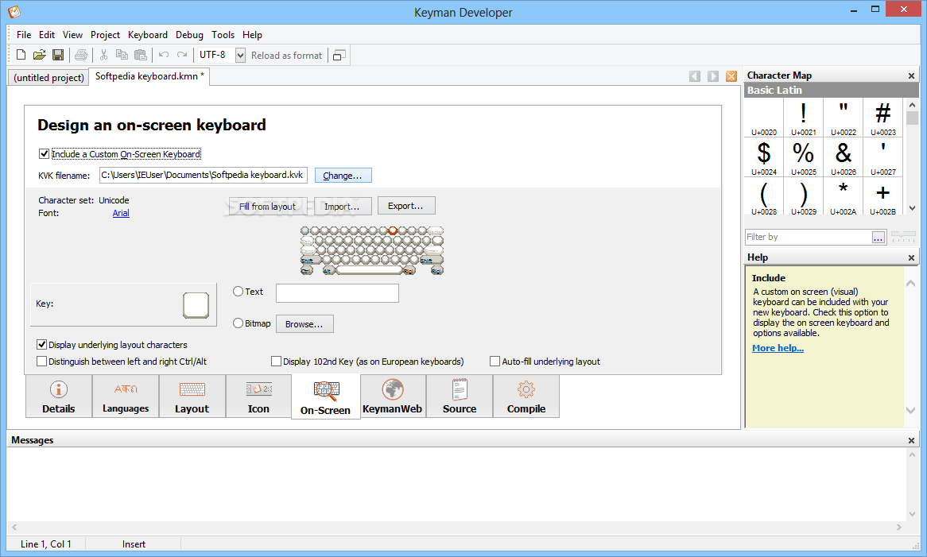Open the File menu
This screenshot has height=557, width=927.
[x=24, y=35]
